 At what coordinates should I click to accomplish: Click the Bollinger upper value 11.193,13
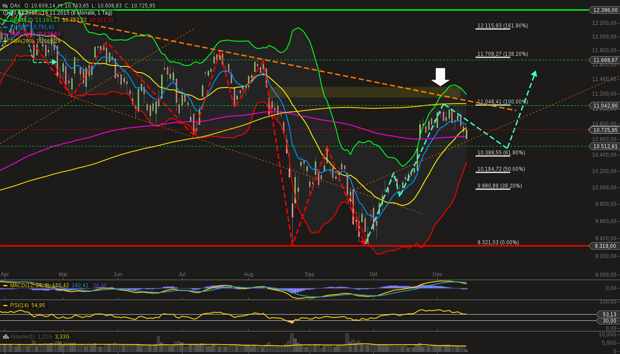[x=47, y=20]
